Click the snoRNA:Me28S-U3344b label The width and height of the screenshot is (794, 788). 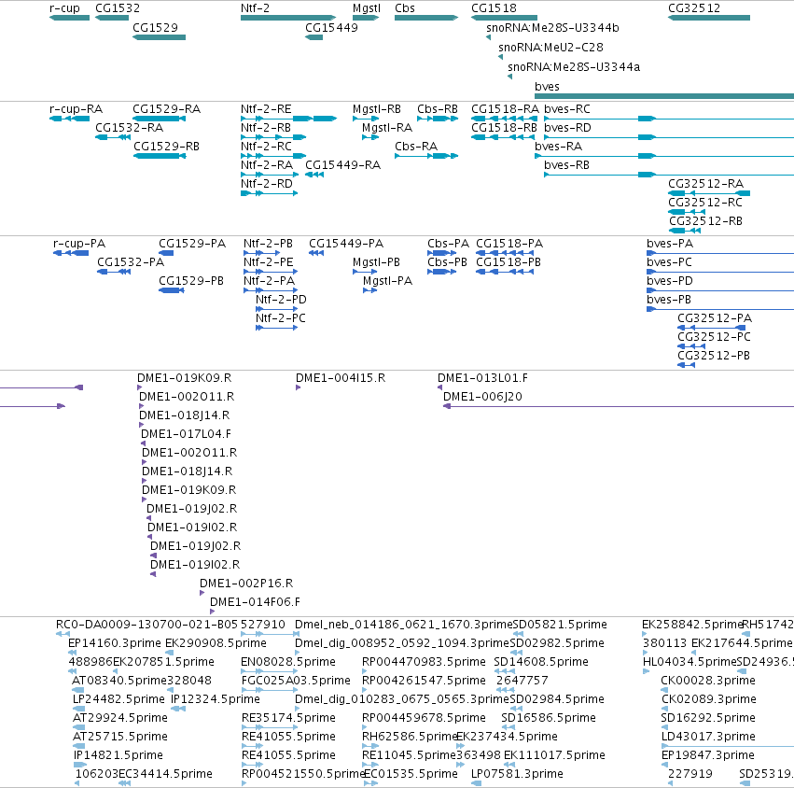(x=552, y=28)
